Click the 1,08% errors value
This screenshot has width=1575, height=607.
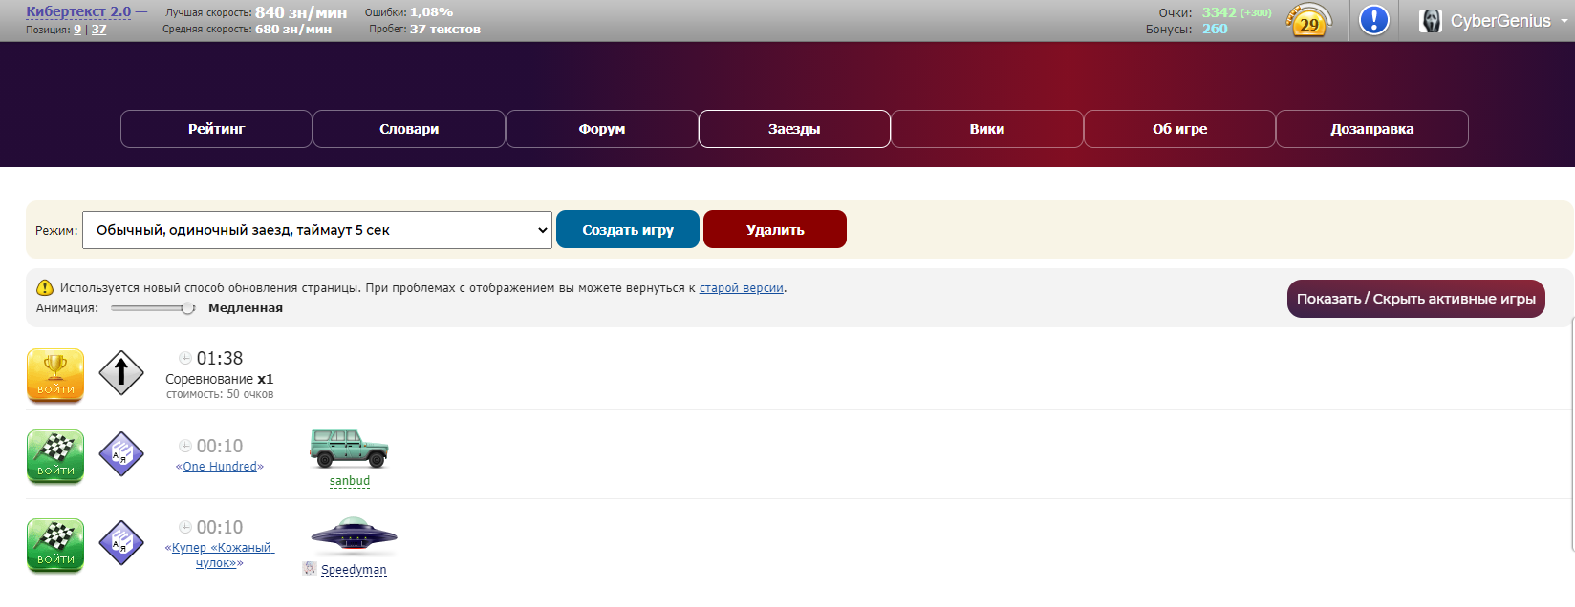431,12
